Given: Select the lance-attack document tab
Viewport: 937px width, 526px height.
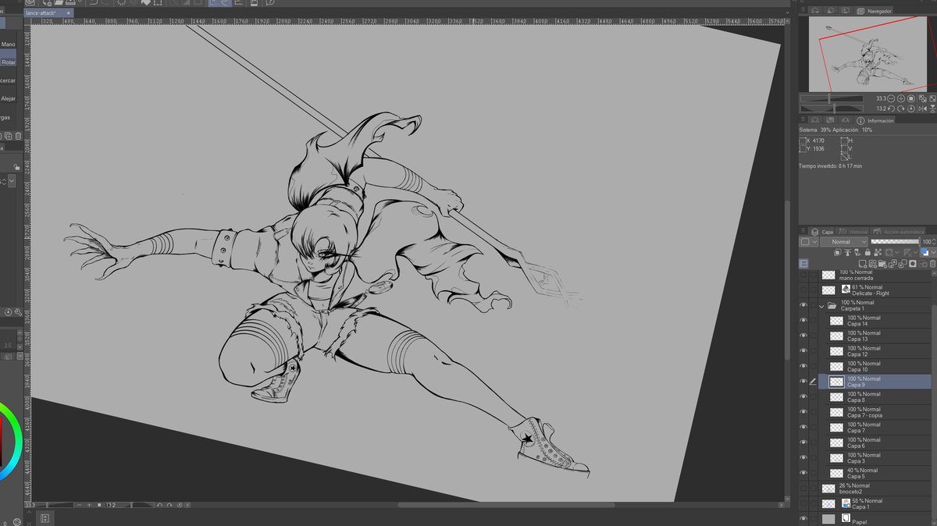Looking at the screenshot, I should pos(48,12).
